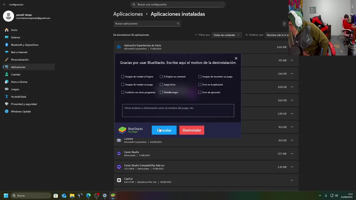This screenshot has width=356, height=200.
Task: Open options for the 2,00 GB app
Action: (x=292, y=114)
